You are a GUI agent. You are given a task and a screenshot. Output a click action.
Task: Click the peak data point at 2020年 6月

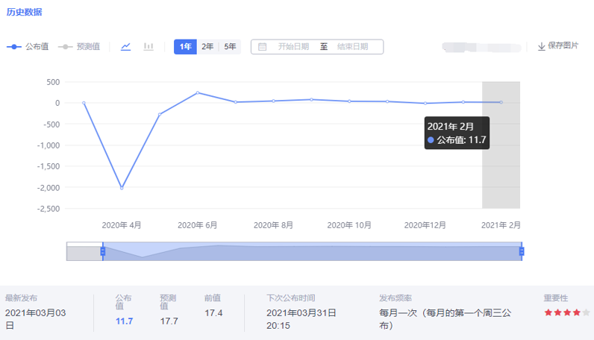[198, 92]
